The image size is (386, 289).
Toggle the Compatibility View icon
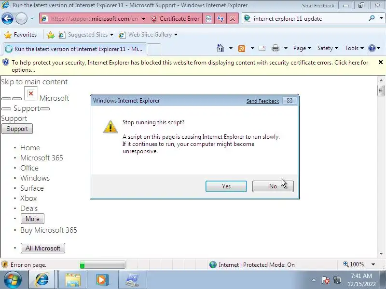pyautogui.click(x=208, y=19)
